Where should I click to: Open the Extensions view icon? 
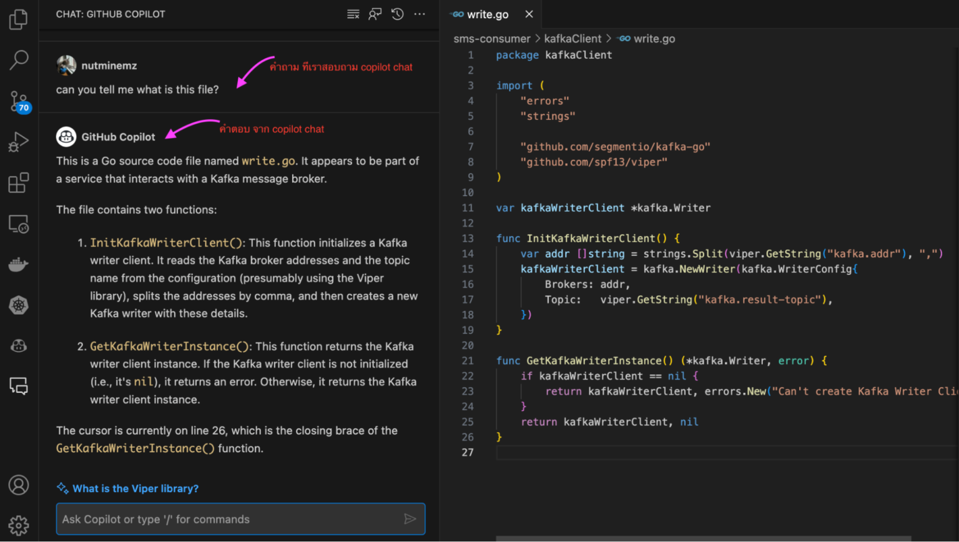pos(19,183)
